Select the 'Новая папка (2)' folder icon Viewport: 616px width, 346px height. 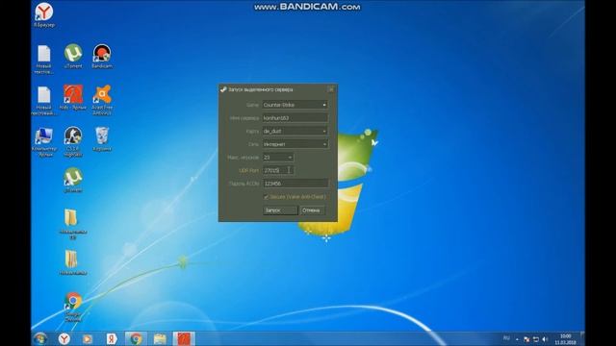pos(73,224)
